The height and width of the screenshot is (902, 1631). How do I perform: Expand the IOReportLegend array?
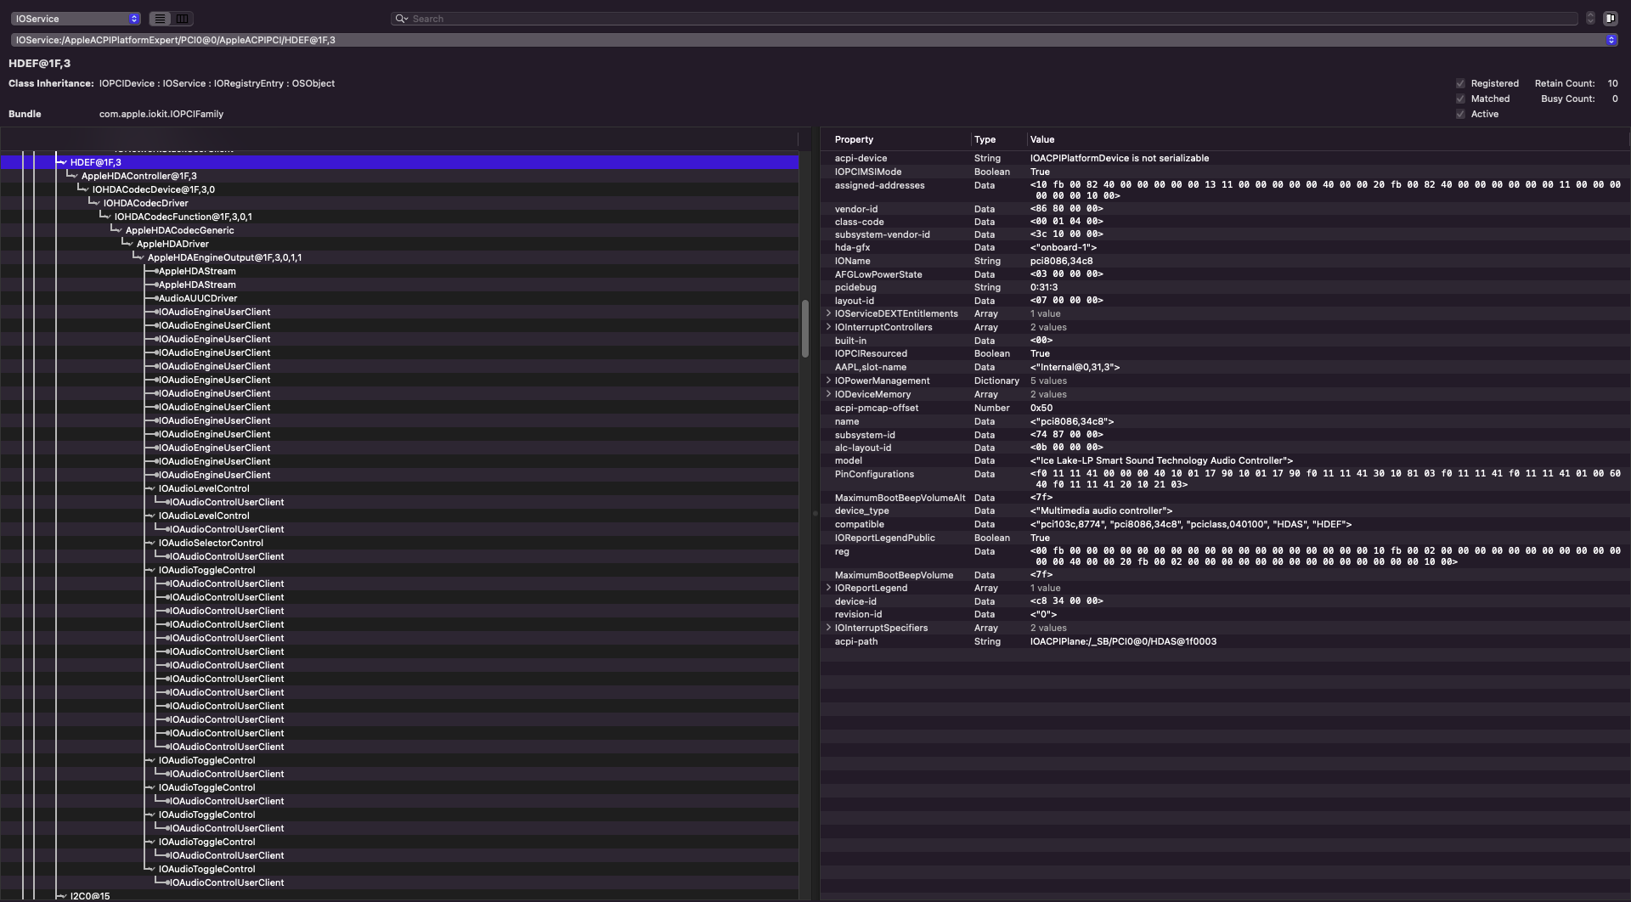[828, 588]
